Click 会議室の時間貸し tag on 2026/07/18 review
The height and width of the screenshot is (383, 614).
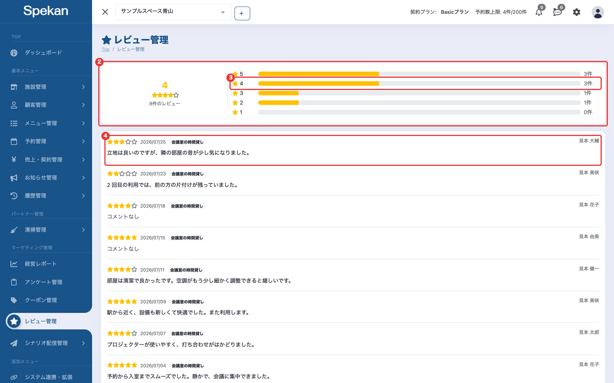[187, 206]
